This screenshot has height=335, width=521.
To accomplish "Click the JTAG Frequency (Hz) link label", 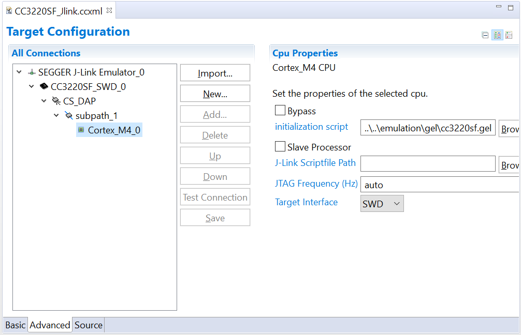I will [x=316, y=184].
